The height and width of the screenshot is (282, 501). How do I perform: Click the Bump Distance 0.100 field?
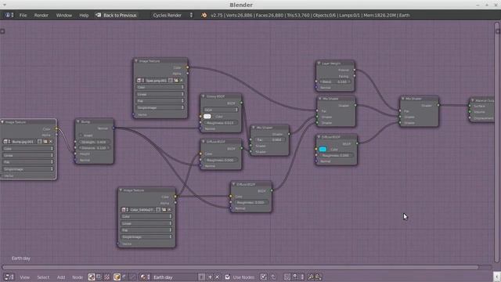[94, 148]
